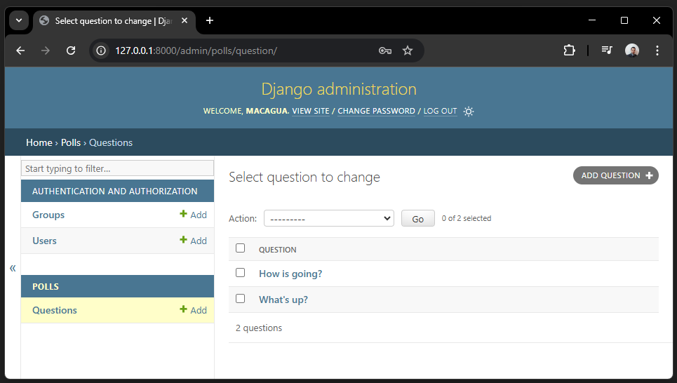This screenshot has width=677, height=383.
Task: Click the '0 of 2 selected' text
Action: coord(467,218)
